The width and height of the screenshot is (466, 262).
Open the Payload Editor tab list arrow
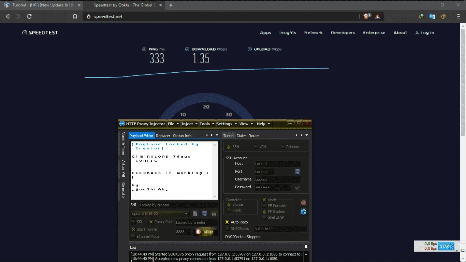[x=217, y=135]
